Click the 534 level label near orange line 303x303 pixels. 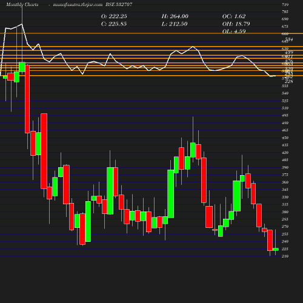(289, 39)
